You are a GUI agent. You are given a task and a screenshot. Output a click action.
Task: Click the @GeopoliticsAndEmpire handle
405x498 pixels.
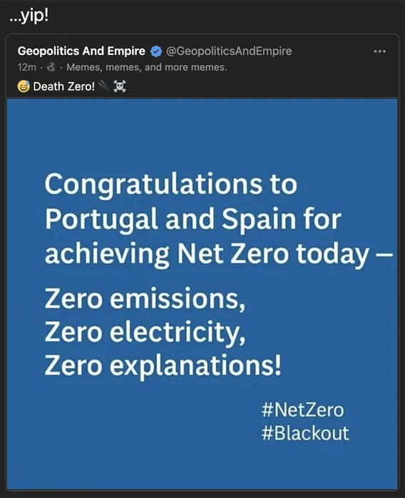(x=229, y=51)
